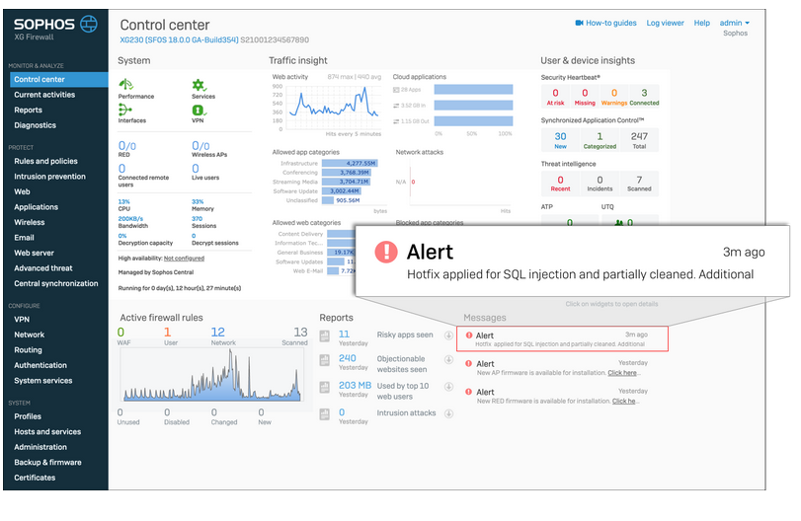801x521 pixels.
Task: Open the Performance system icon
Action: [x=126, y=84]
